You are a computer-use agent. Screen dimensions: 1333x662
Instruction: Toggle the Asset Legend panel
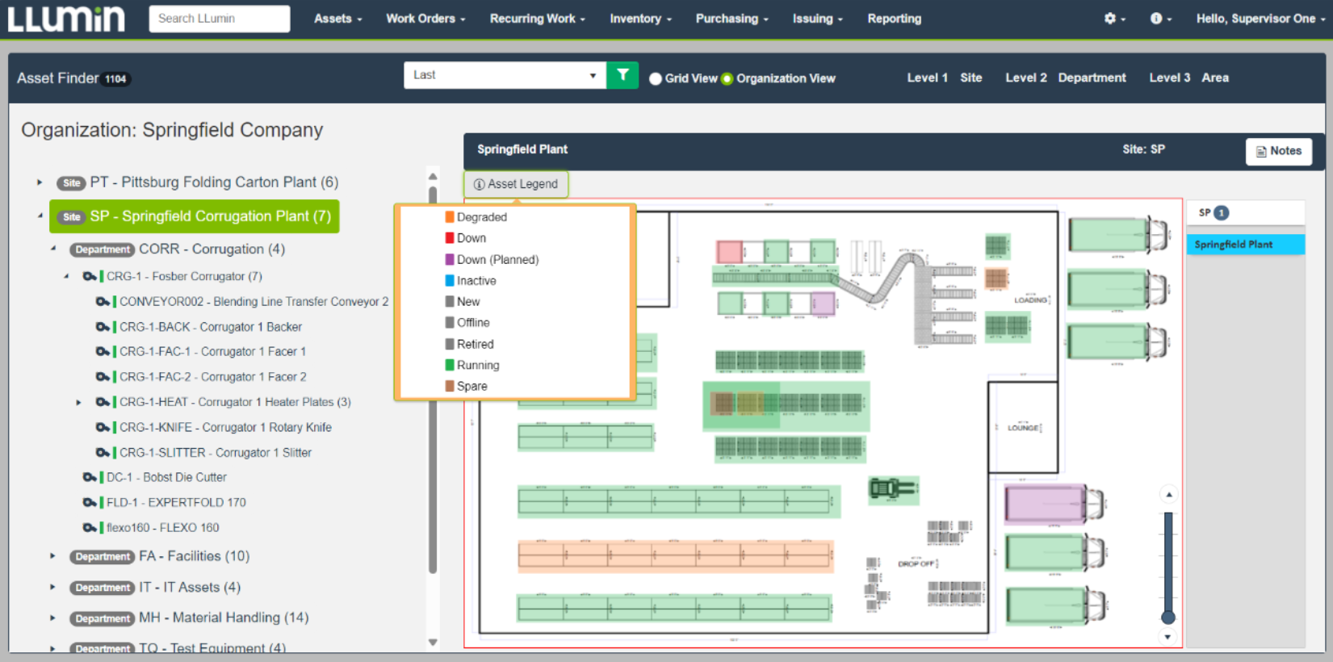tap(516, 184)
